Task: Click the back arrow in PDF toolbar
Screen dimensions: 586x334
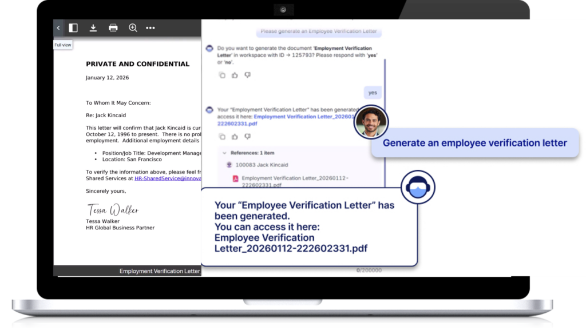Action: click(x=58, y=27)
